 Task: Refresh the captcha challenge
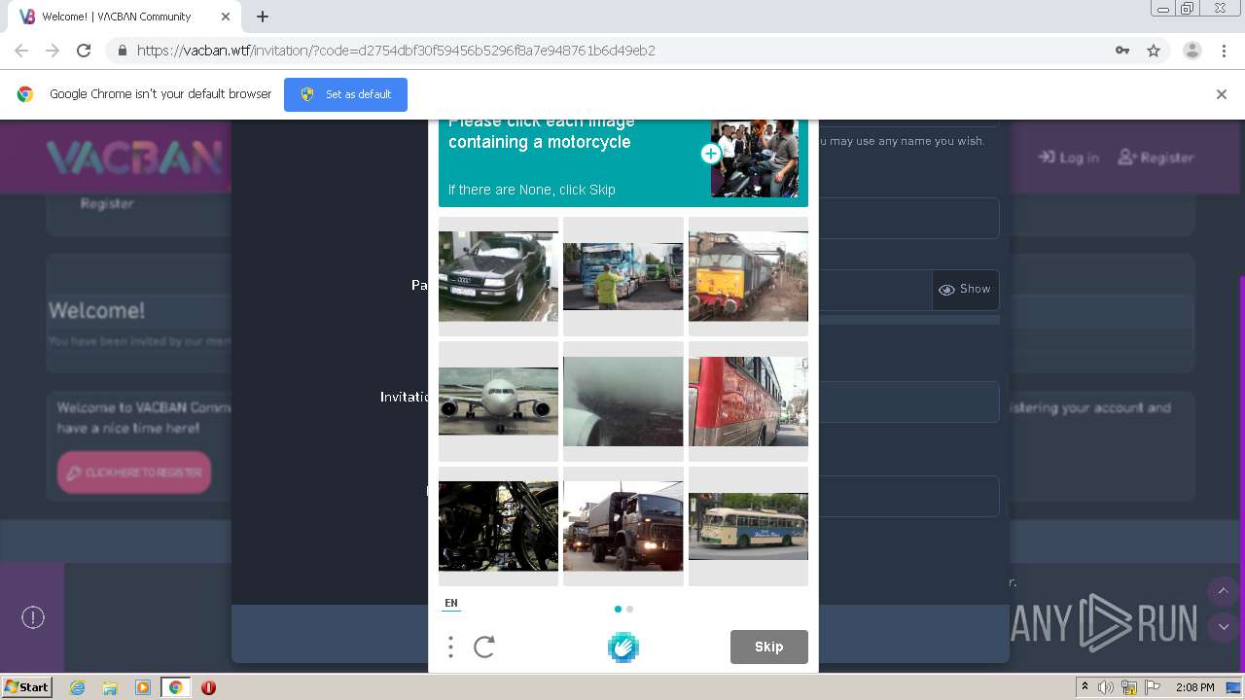[484, 647]
